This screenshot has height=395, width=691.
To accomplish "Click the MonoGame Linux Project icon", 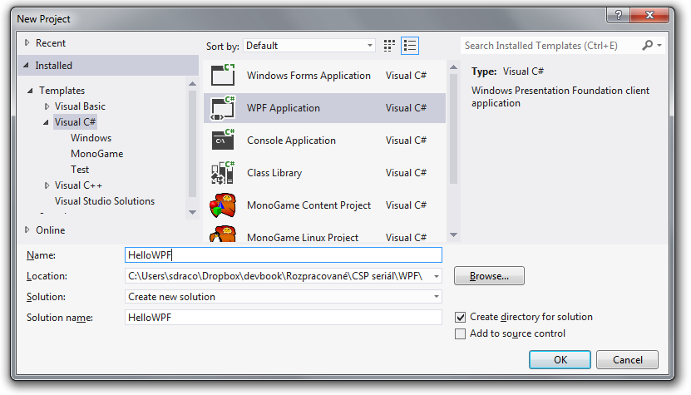I will [223, 235].
